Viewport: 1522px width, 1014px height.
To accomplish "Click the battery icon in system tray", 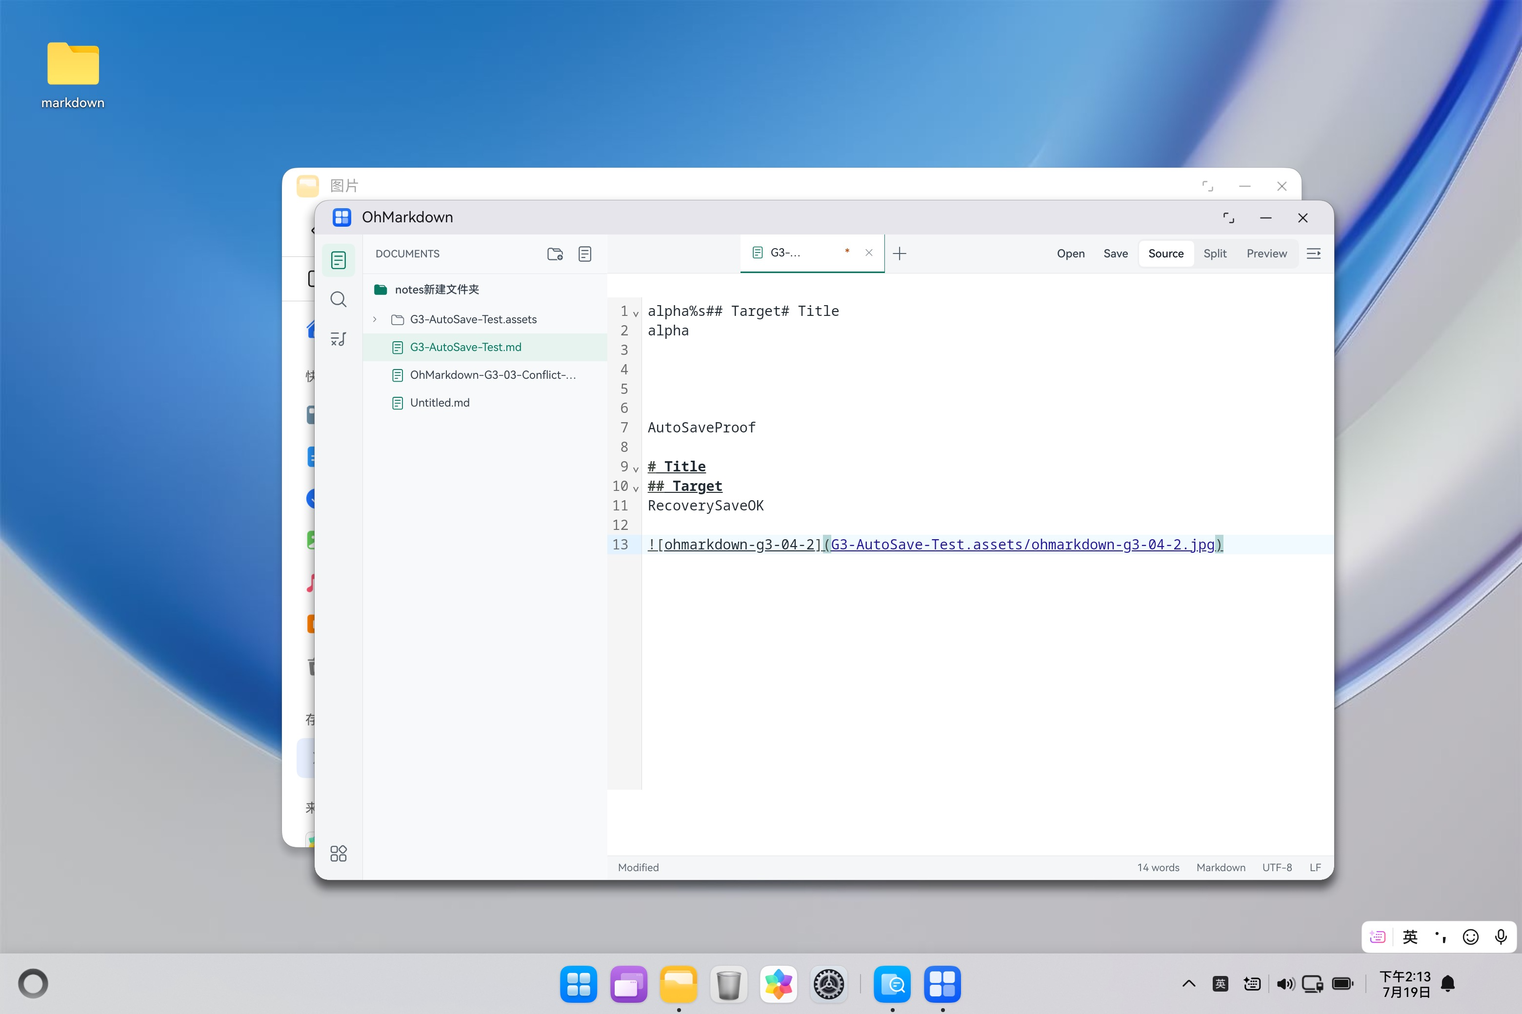I will [1343, 984].
